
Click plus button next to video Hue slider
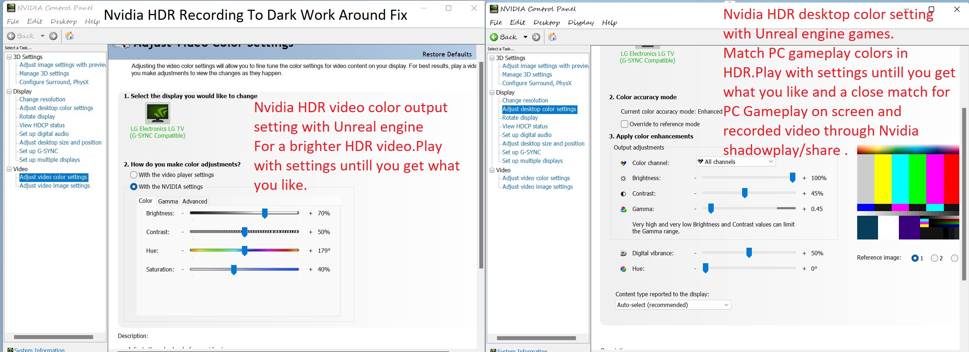(310, 251)
